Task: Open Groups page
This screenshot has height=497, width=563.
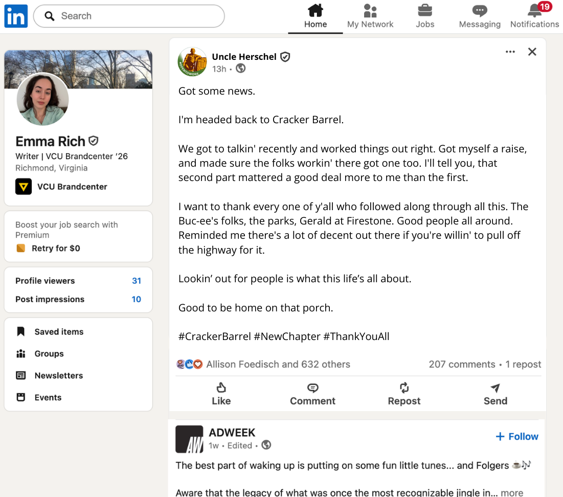Action: (x=49, y=354)
